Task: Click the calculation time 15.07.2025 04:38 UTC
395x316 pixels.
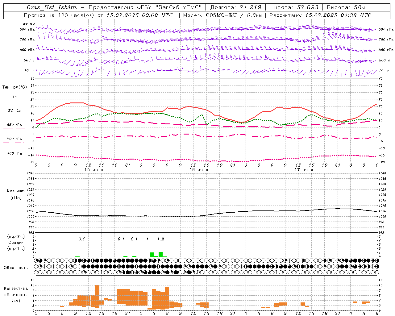Action: [x=339, y=15]
